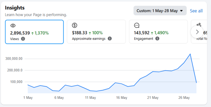Open the info icon beside Approximate earnings
The height and width of the screenshot is (107, 211).
110,39
